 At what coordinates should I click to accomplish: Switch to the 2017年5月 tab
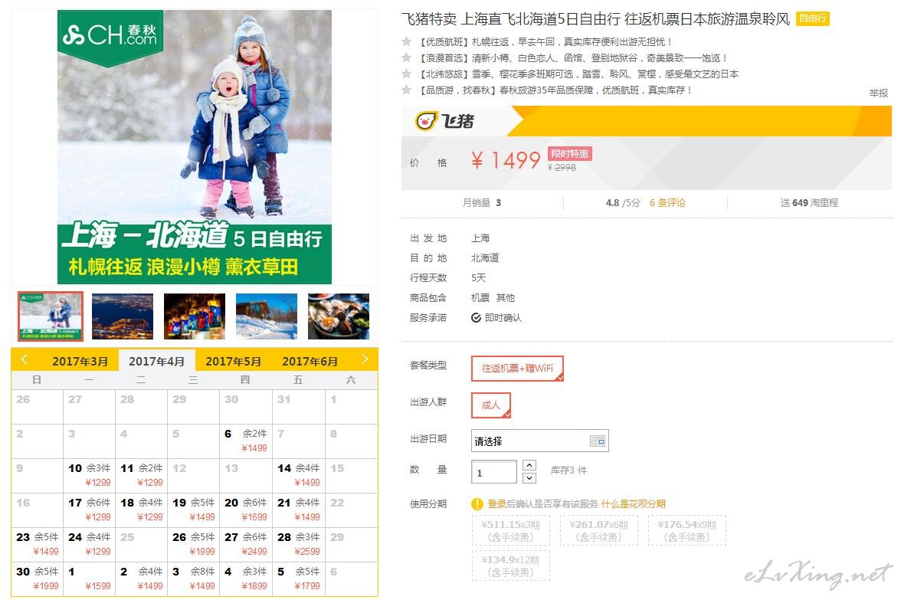[x=233, y=361]
